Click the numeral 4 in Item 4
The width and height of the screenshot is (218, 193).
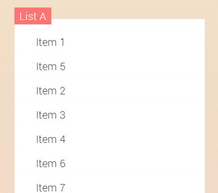[63, 139]
